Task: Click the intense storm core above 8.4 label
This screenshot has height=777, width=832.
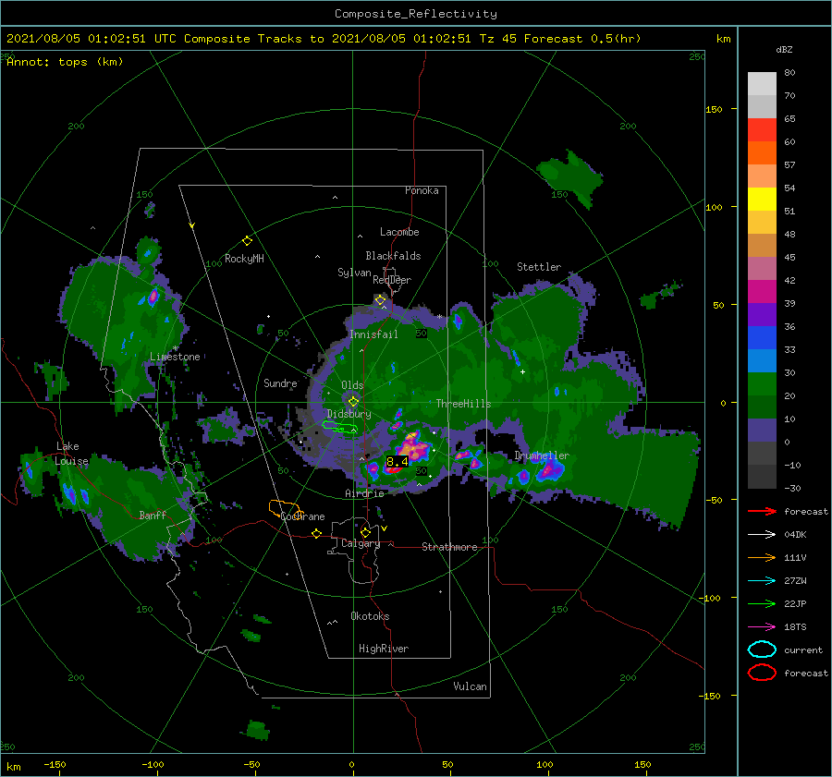Action: click(413, 446)
